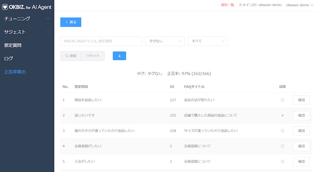The image size is (318, 172).
Task: Expand the チューニング sidebar menu
Action: click(27, 19)
